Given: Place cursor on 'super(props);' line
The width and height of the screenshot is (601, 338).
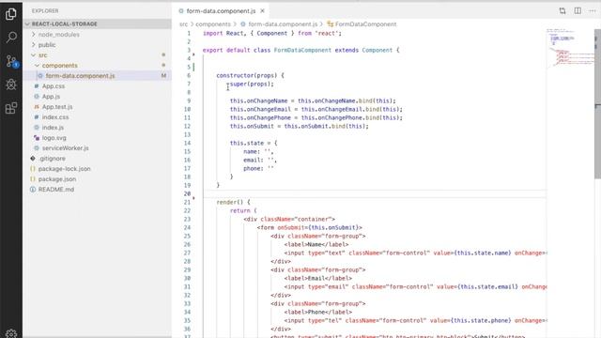Looking at the screenshot, I should click(252, 84).
